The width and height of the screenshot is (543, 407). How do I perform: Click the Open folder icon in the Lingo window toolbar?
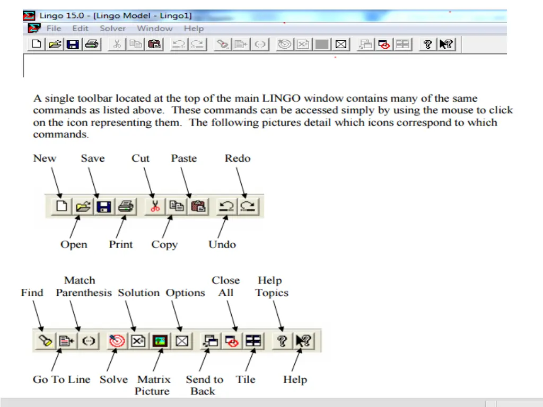55,45
